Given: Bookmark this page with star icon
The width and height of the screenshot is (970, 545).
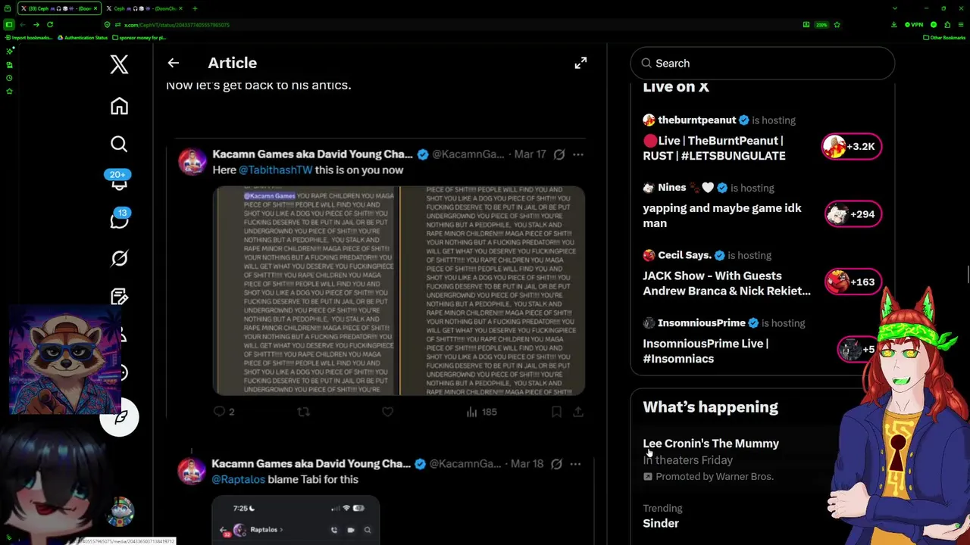Looking at the screenshot, I should (x=837, y=24).
